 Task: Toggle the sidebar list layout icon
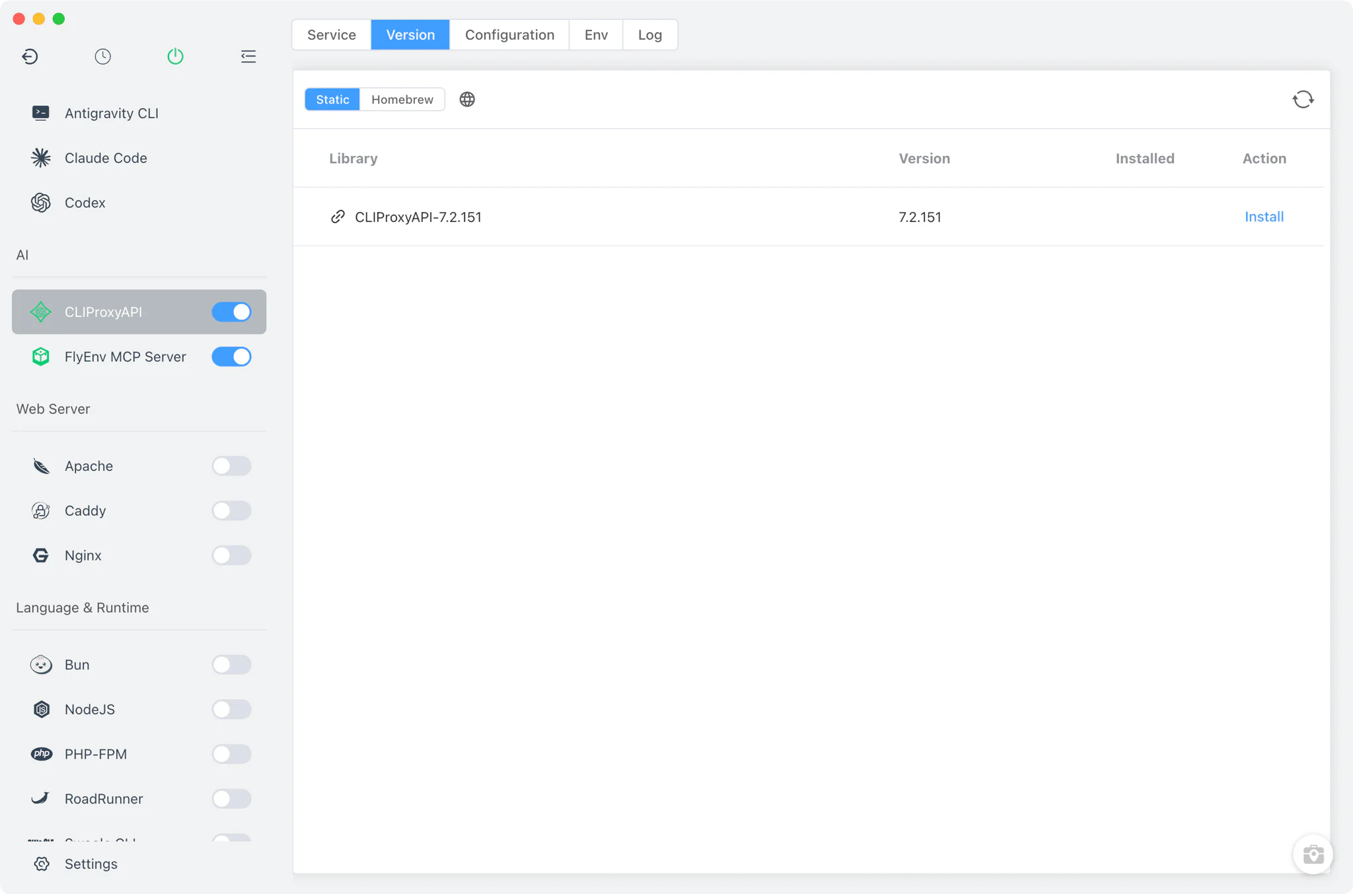[x=248, y=56]
